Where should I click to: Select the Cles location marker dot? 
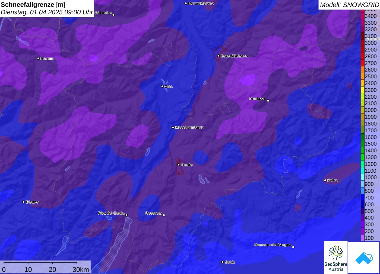tap(162, 86)
